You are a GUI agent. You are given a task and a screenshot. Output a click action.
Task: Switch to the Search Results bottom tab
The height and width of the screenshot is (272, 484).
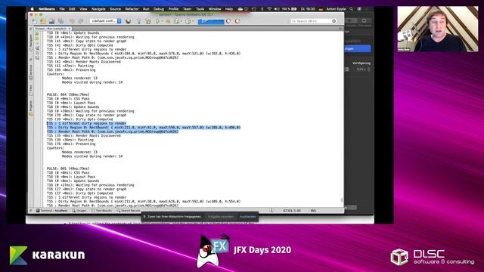coord(129,211)
